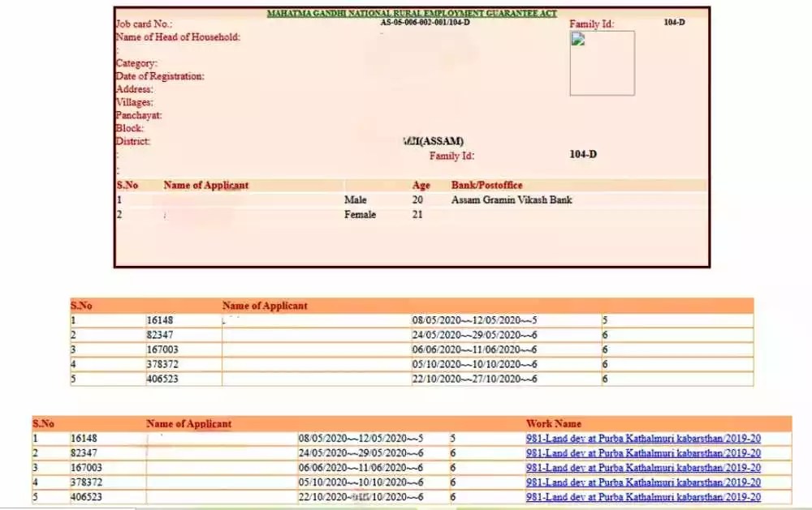This screenshot has height=510, width=812.
Task: Click row 3 of the muster roll table
Action: point(244,468)
